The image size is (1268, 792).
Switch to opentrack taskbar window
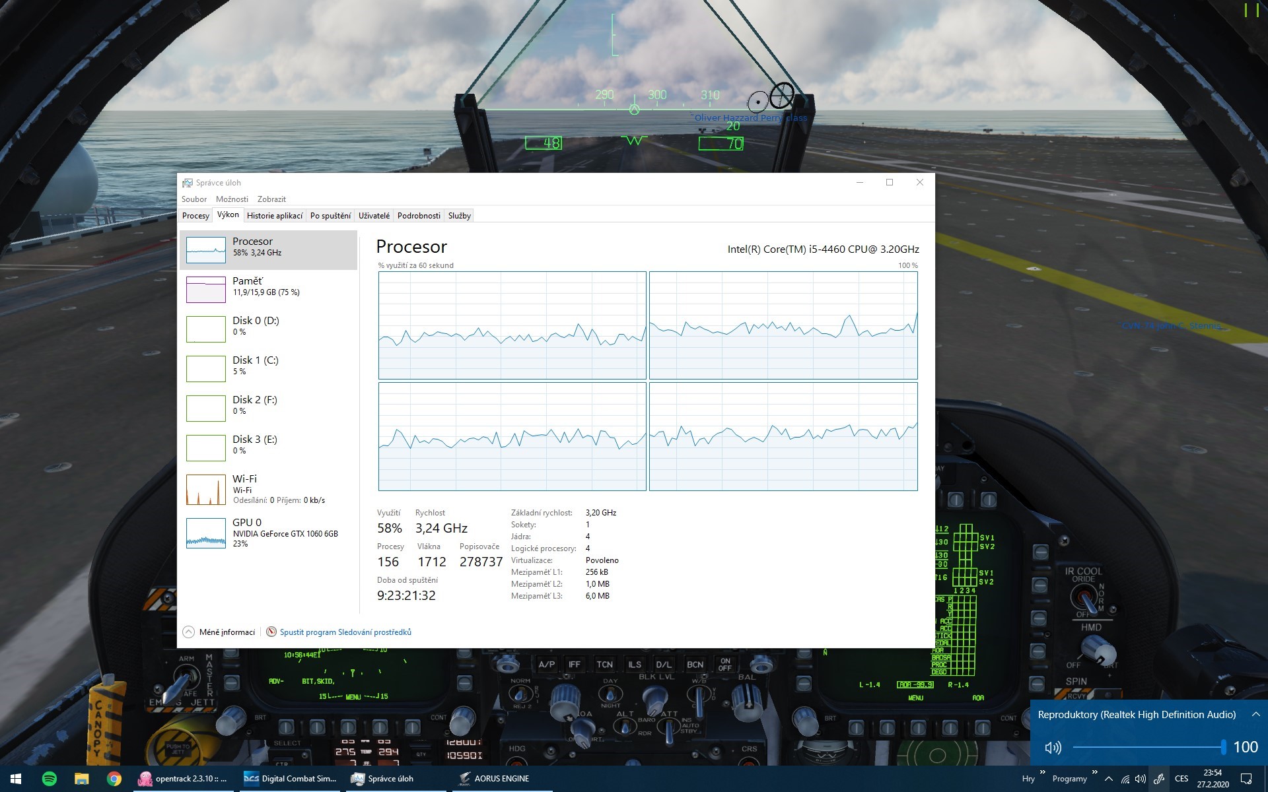point(183,779)
